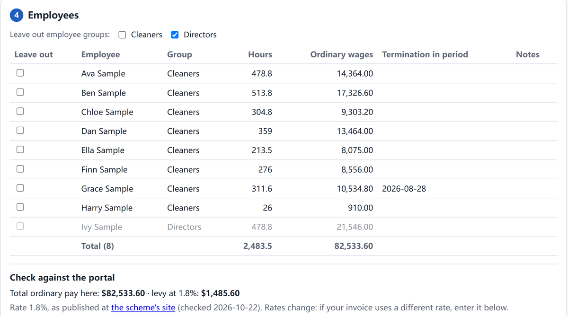Click Ben Sample's ordinary wages 17,326.60
The height and width of the screenshot is (316, 568).
[x=355, y=93]
